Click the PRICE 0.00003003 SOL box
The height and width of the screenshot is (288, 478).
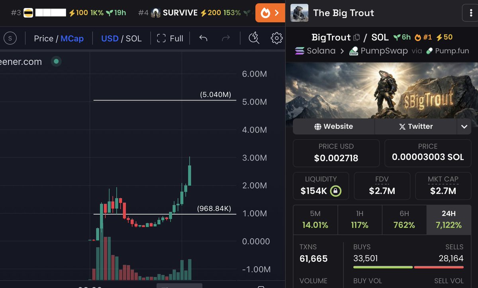tap(428, 153)
